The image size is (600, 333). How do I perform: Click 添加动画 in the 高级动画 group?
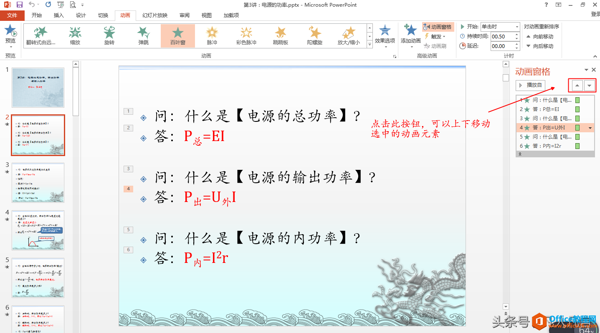coord(410,35)
